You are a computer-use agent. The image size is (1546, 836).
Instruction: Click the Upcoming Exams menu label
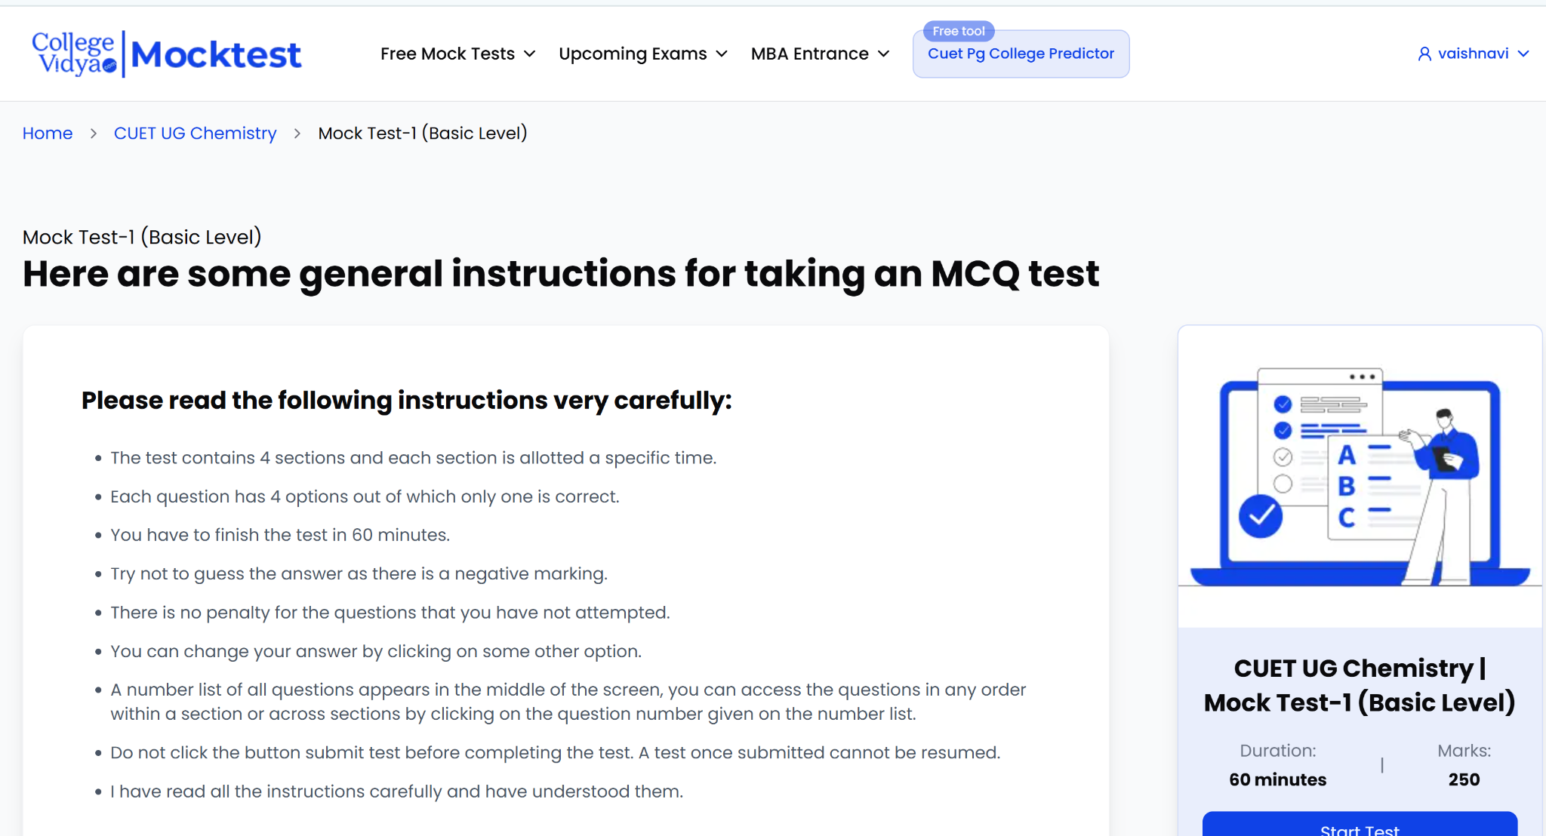[x=633, y=54]
